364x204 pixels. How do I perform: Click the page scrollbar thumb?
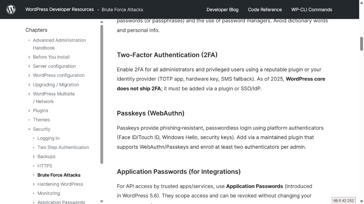click(361, 44)
